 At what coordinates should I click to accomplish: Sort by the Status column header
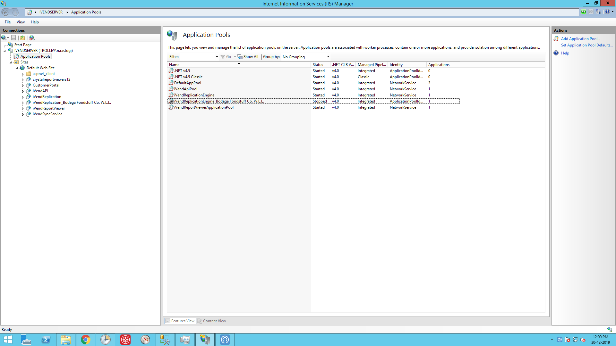318,65
